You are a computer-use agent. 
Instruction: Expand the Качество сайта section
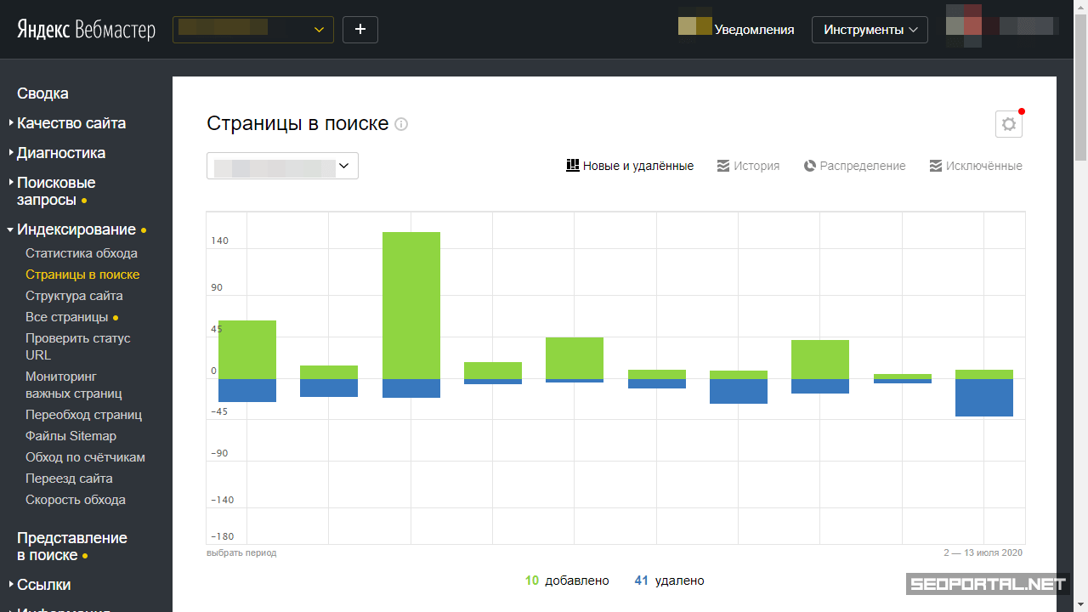71,123
